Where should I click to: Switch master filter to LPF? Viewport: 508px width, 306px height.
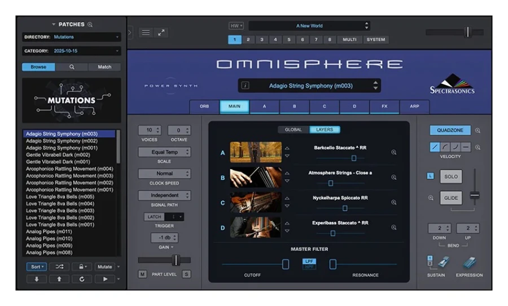309,261
